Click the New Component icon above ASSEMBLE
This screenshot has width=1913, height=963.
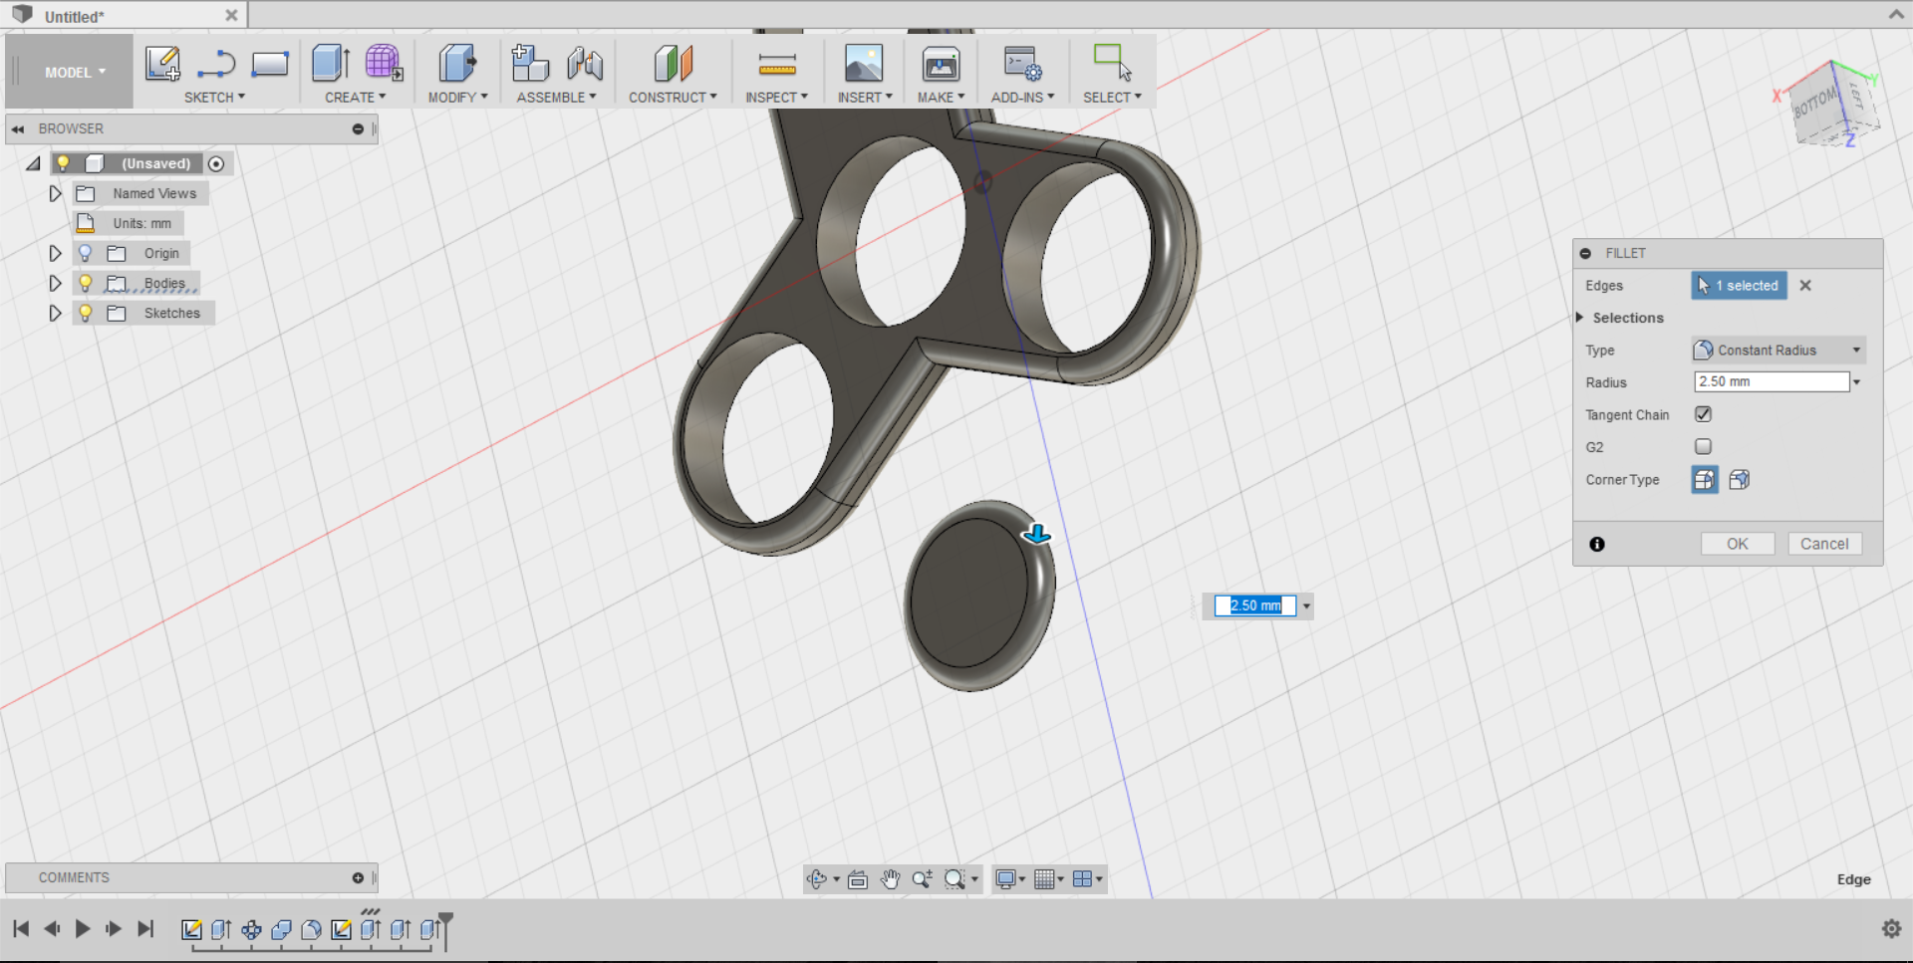pos(530,63)
